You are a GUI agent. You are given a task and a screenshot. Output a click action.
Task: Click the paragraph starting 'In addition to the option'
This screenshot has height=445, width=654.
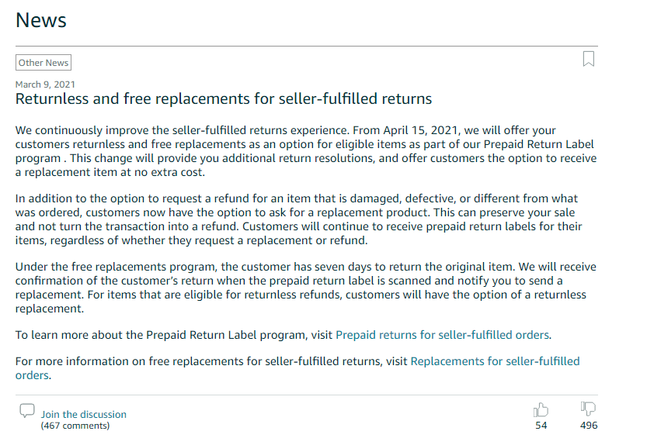[298, 219]
